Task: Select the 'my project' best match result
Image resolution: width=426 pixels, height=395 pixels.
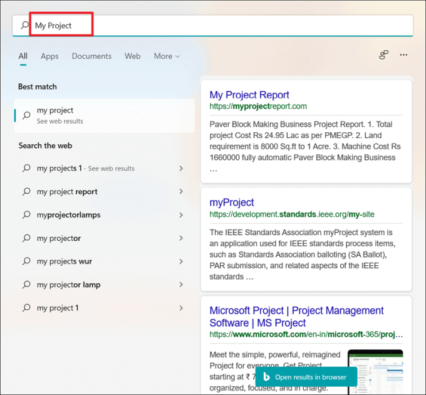Action: [105, 115]
